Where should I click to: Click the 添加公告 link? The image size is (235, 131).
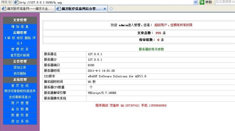(20, 68)
